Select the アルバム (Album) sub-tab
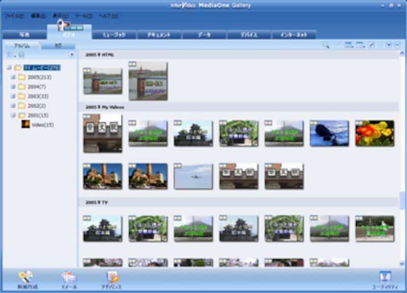Image resolution: width=407 pixels, height=293 pixels. (x=22, y=46)
